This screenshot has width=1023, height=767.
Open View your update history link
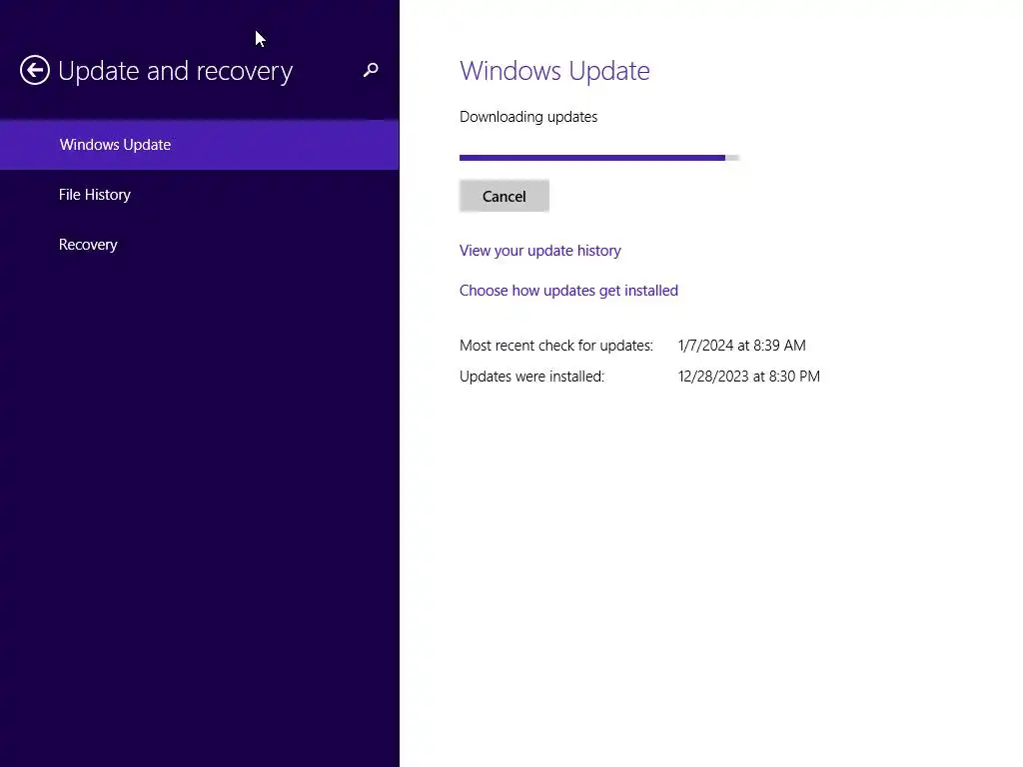[539, 251]
